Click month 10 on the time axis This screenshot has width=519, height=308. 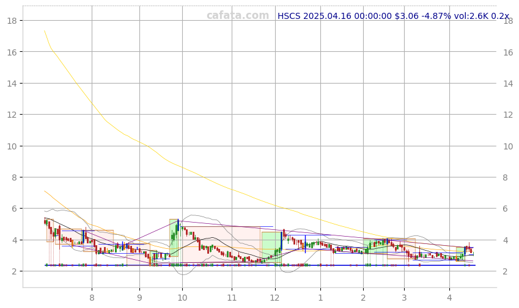[x=182, y=298]
